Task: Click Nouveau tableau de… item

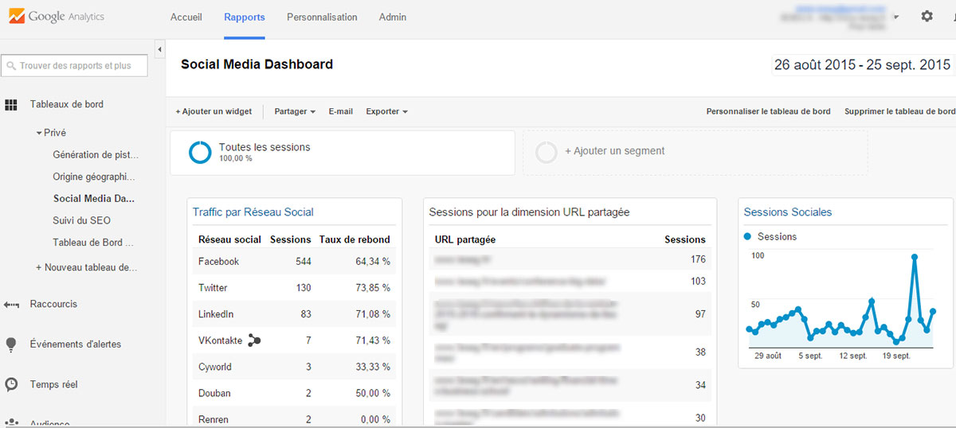Action: 86,268
